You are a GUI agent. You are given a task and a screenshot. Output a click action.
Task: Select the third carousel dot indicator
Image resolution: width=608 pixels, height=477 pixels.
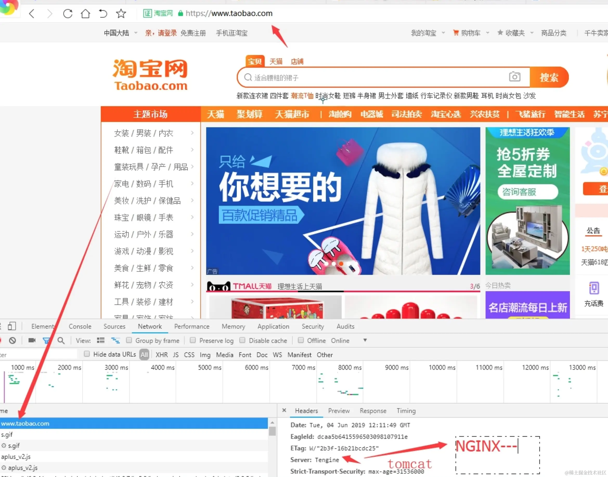341,264
